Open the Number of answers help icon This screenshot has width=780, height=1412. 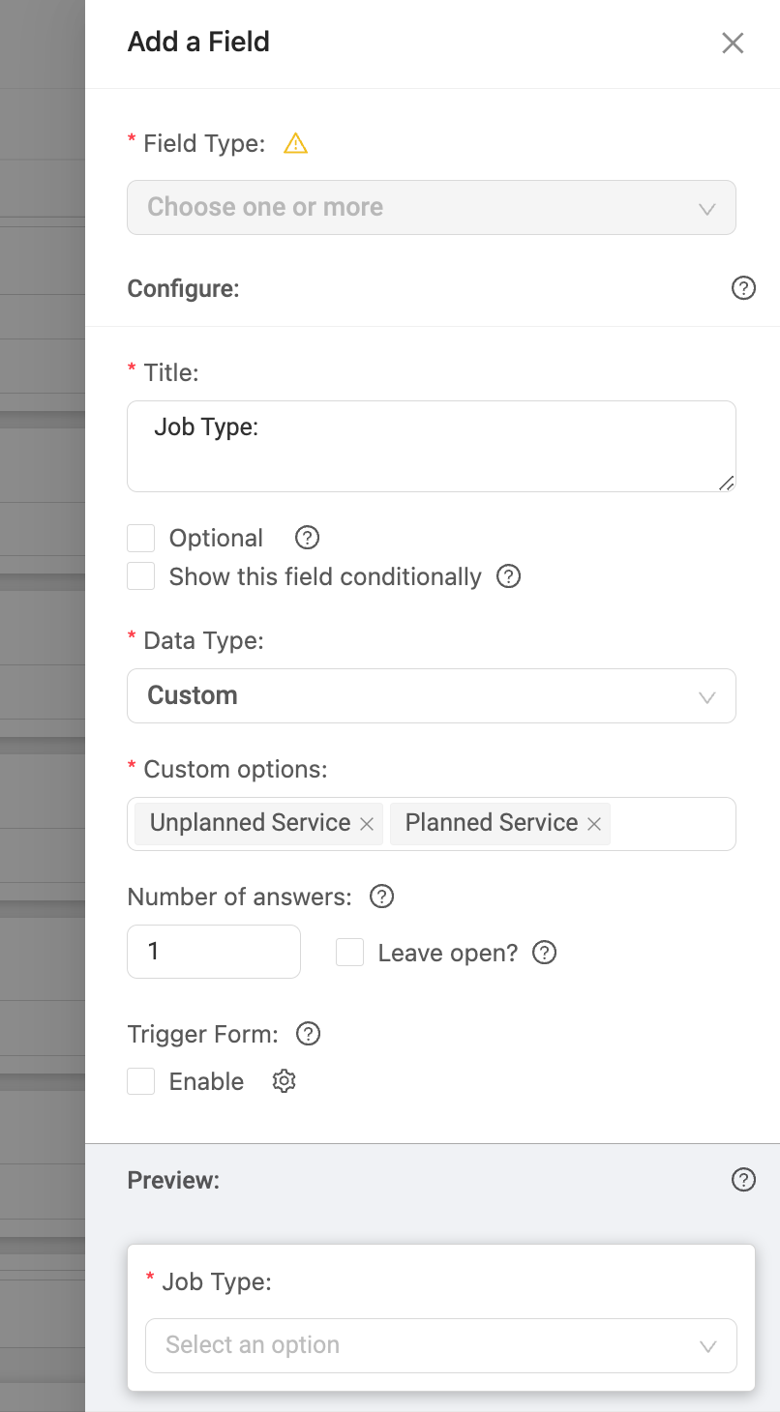click(x=382, y=897)
